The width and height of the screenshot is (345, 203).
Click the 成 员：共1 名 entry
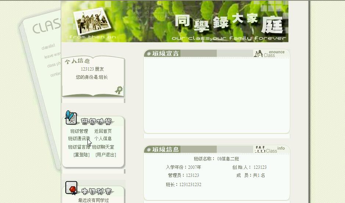tap(251, 175)
